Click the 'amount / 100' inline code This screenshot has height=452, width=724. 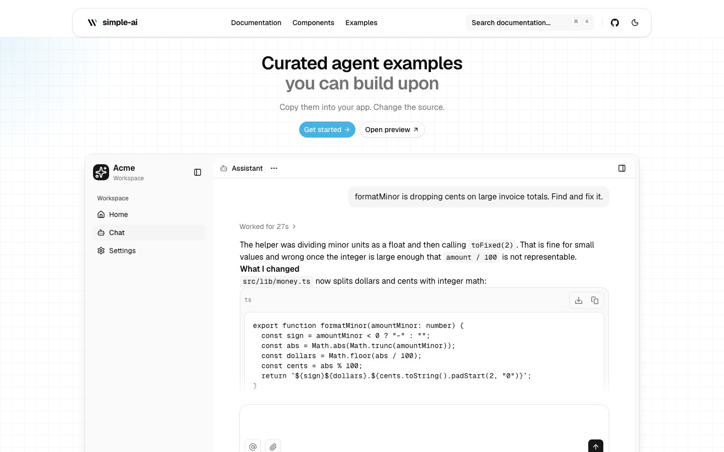click(472, 257)
